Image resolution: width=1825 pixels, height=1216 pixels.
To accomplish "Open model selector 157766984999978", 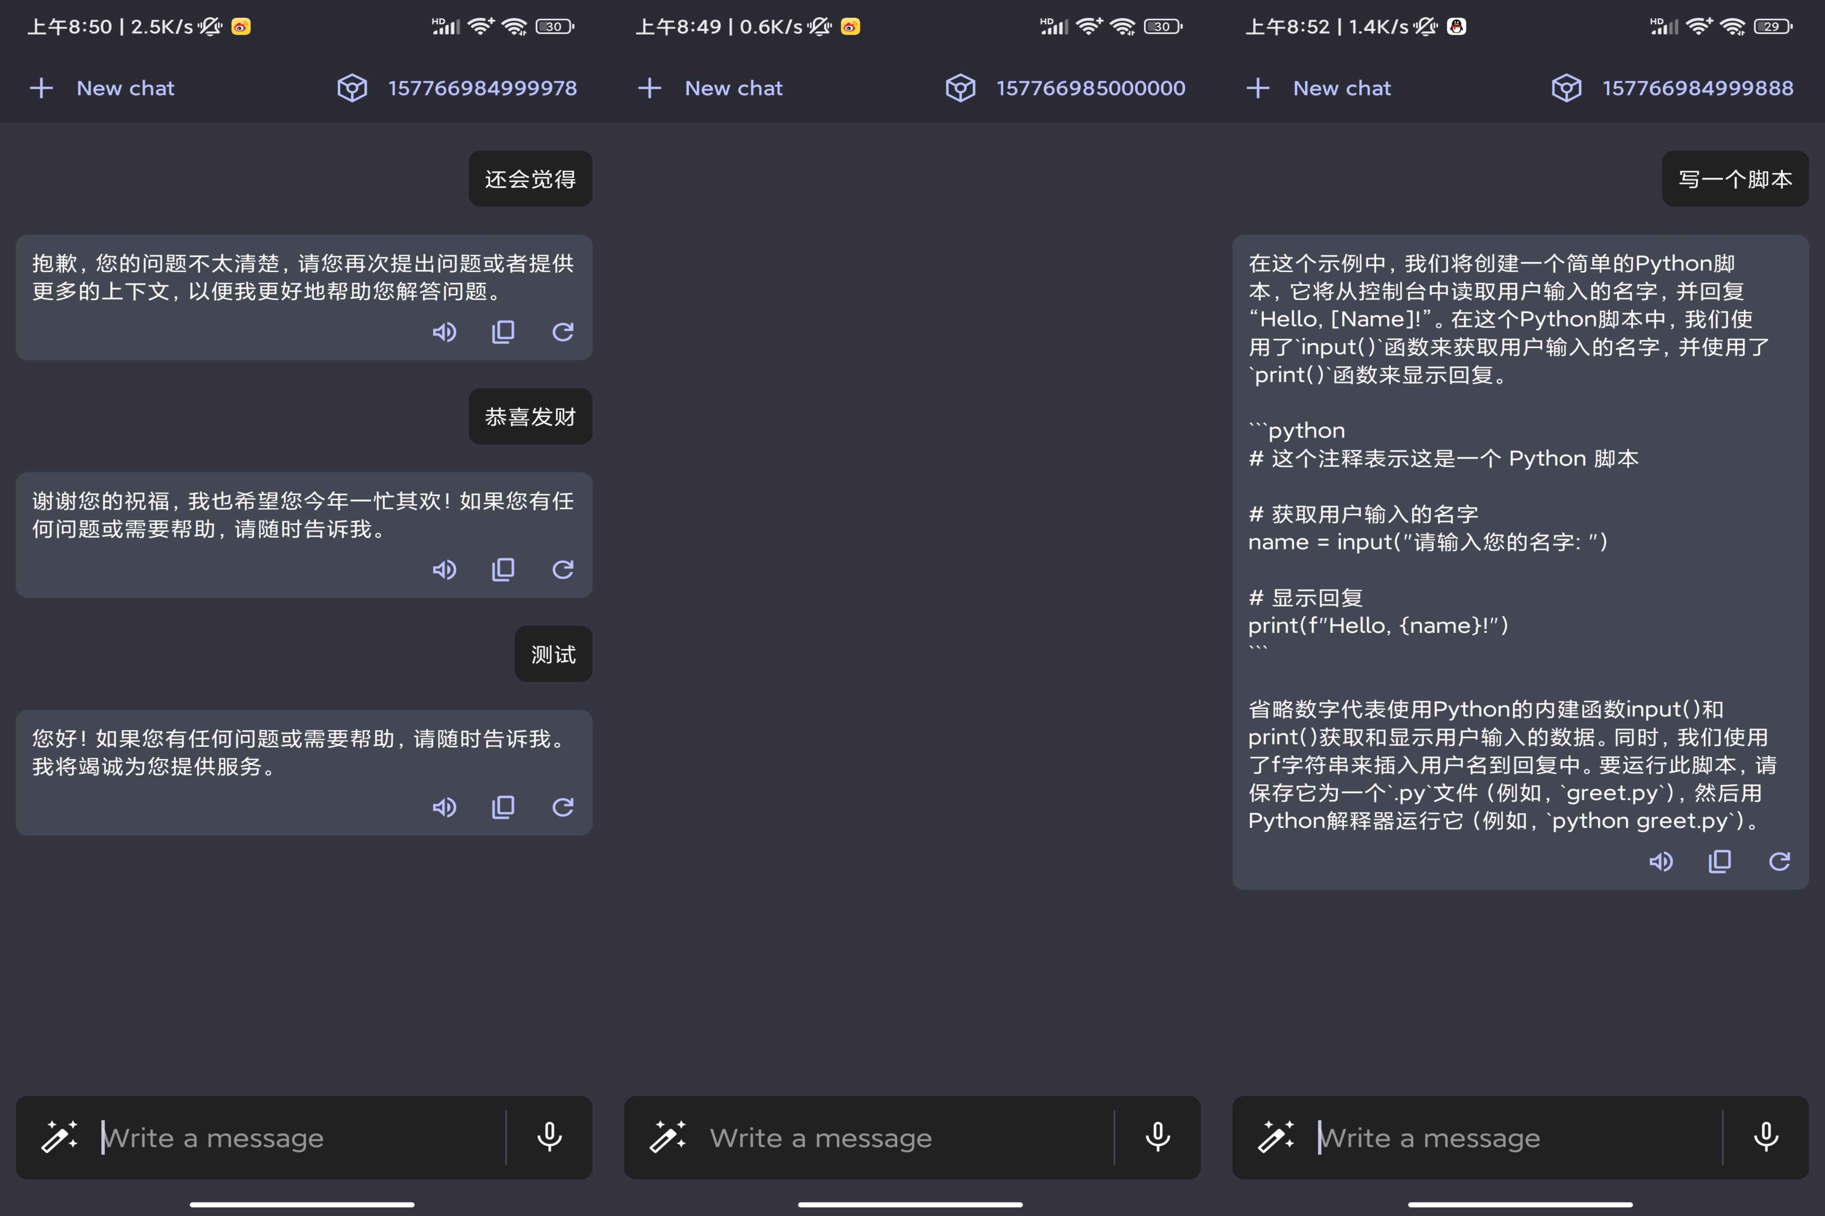I will pos(482,88).
